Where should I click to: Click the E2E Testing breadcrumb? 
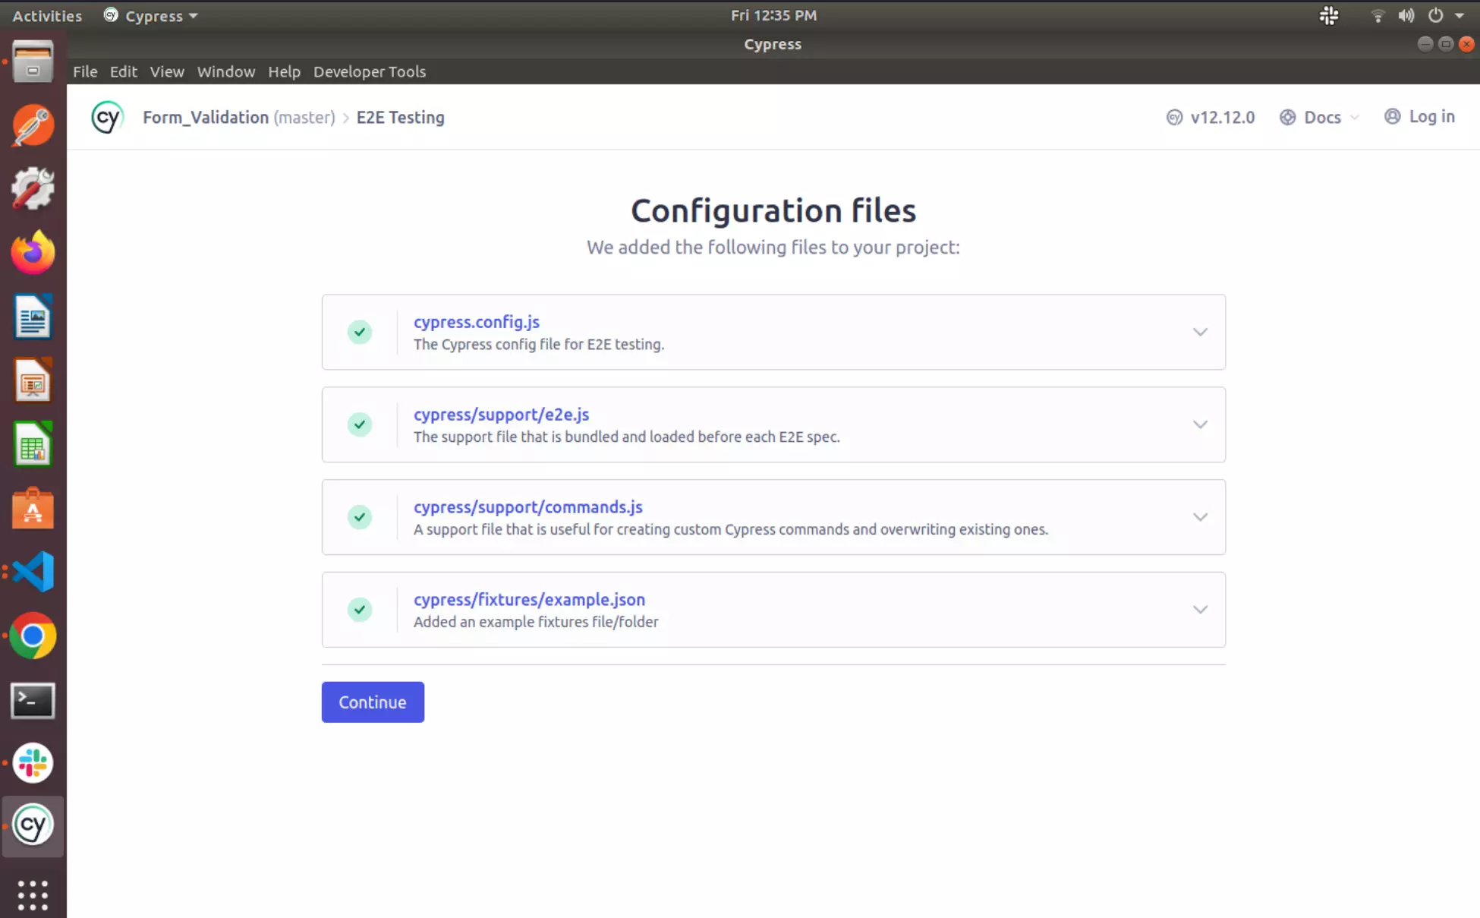click(x=400, y=117)
